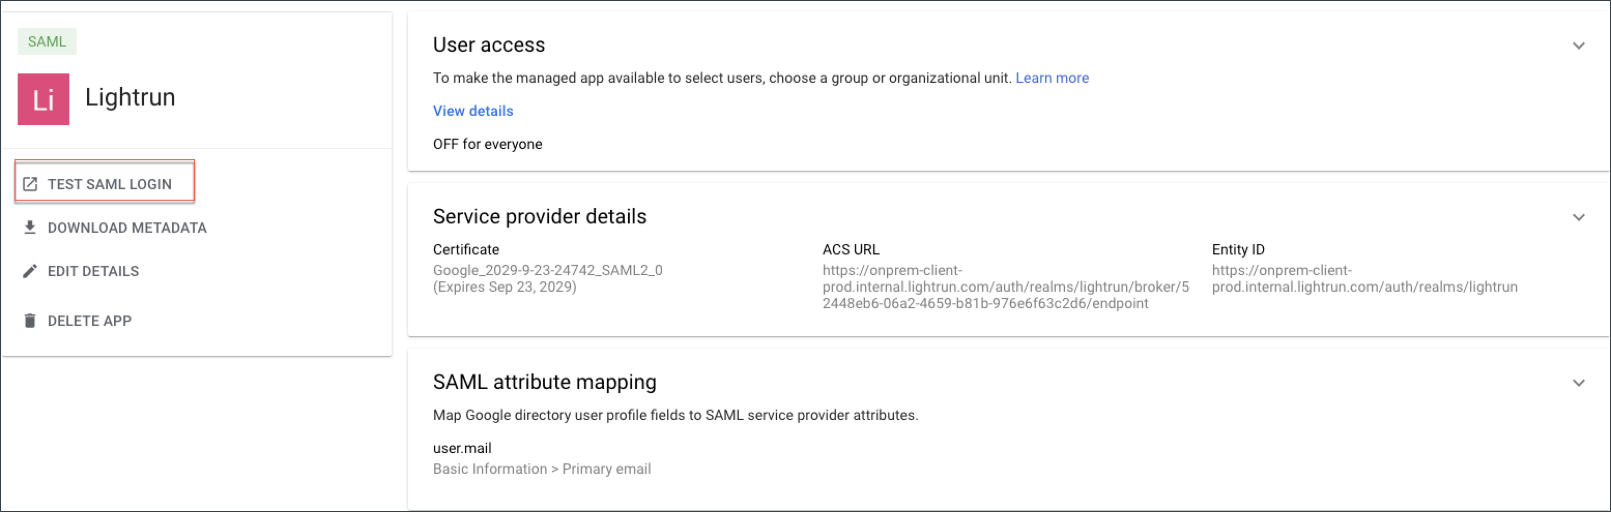Screen dimensions: 1611x512
Task: Click the User access heading
Action: [x=488, y=45]
